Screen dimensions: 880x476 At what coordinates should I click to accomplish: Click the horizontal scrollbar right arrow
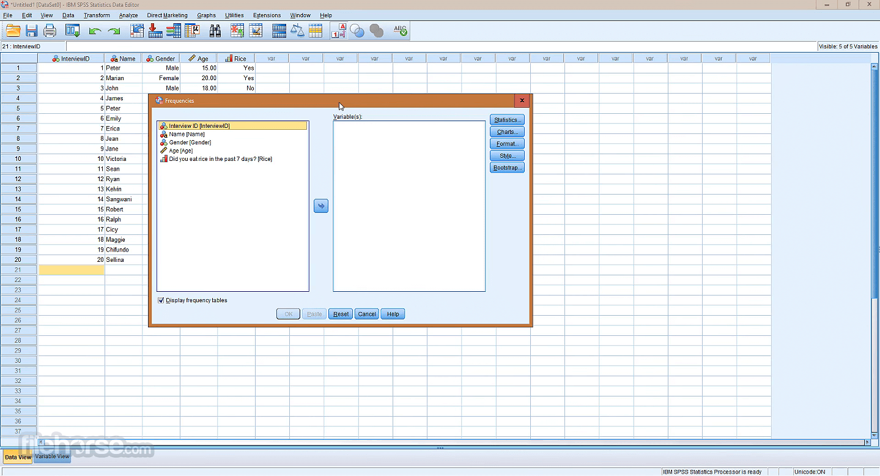click(867, 442)
